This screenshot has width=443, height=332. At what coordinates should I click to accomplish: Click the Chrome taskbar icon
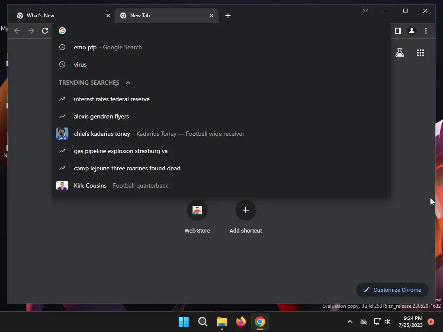pos(260,322)
